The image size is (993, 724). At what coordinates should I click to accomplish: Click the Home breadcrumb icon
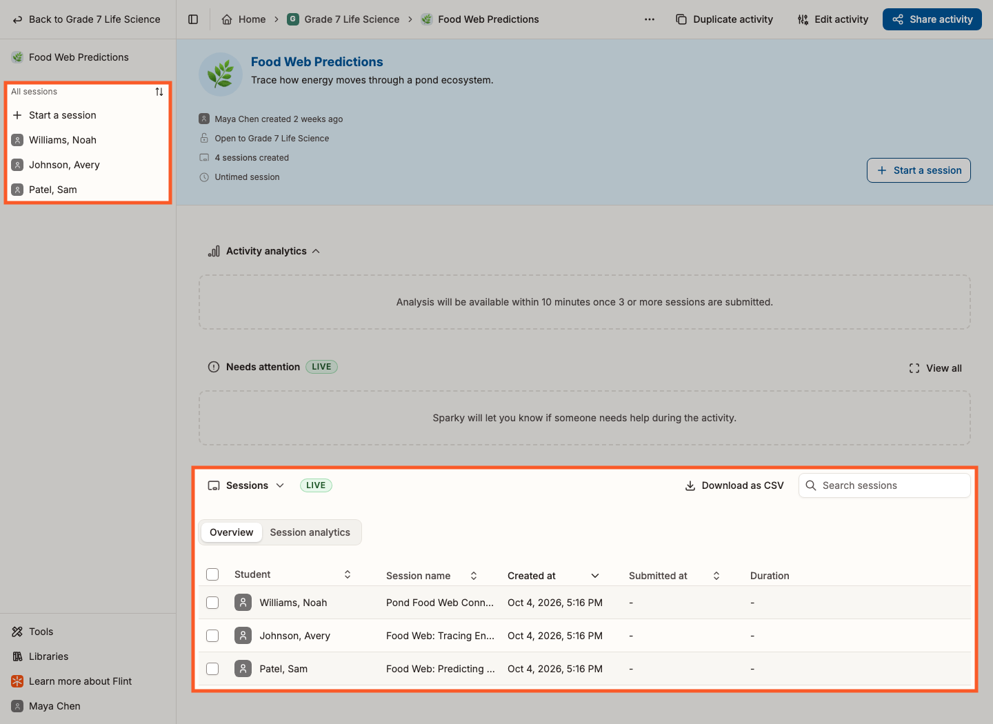(x=227, y=19)
